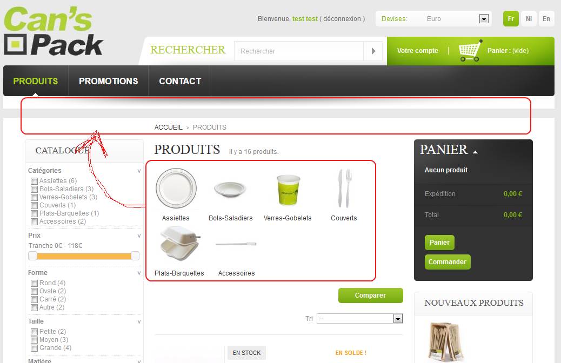Screen dimensions: 561x363
Task: Open the Verres-Gobelets green cup image
Action: 289,190
